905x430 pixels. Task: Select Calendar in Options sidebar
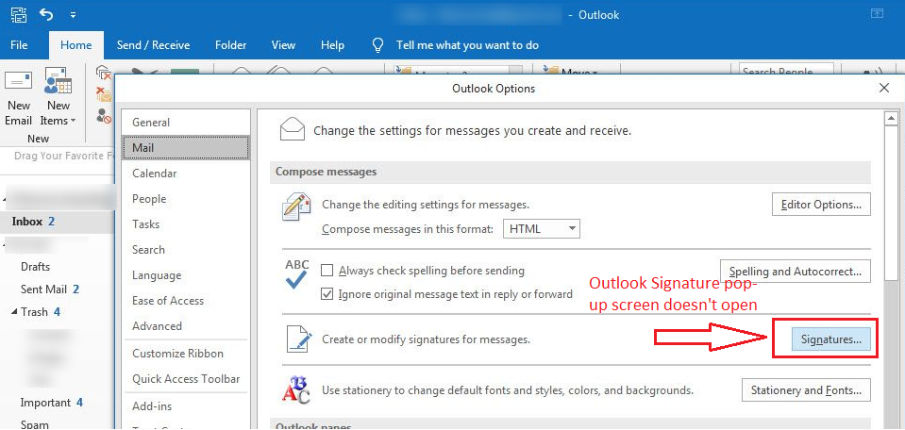155,174
